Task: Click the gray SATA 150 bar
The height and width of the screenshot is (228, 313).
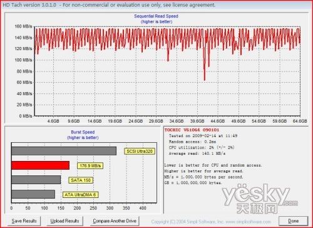Action: coord(36,180)
